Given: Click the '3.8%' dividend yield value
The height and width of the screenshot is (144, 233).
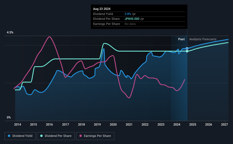Looking at the screenshot, I should click(128, 14).
